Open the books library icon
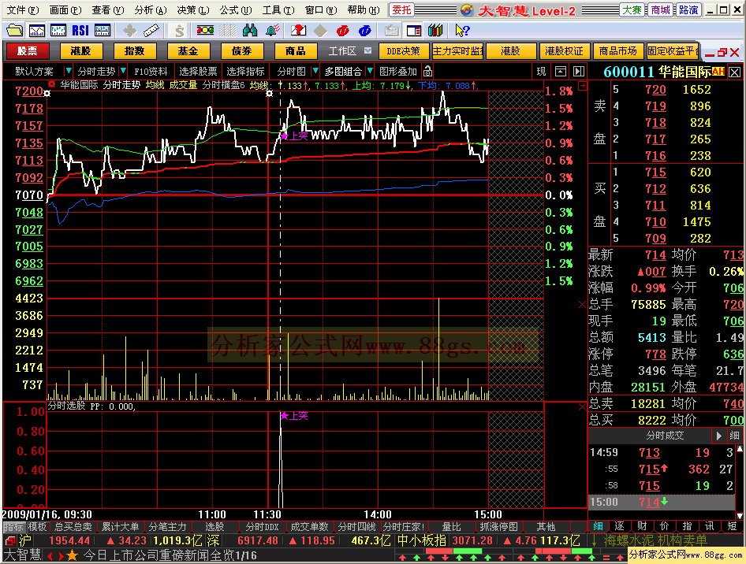Screen dimensions: 746x564 (435, 31)
